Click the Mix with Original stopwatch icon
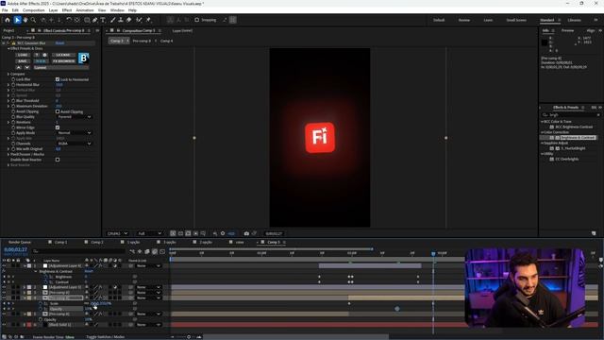Image resolution: width=604 pixels, height=340 pixels. (x=13, y=149)
